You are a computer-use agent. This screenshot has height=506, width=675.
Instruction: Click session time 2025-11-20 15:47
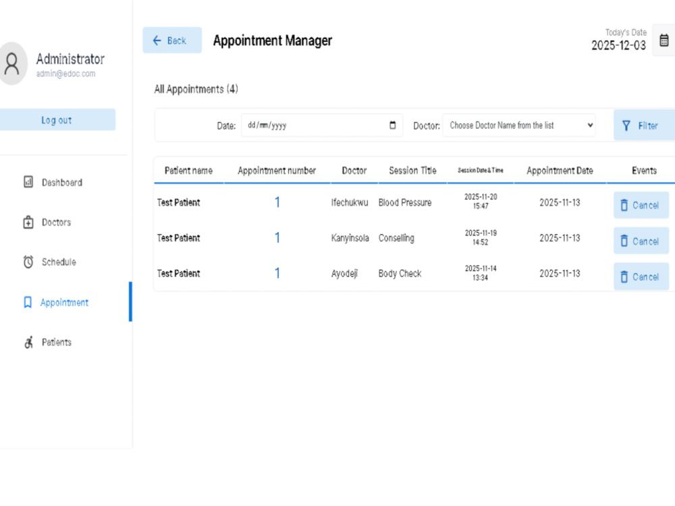(x=481, y=201)
